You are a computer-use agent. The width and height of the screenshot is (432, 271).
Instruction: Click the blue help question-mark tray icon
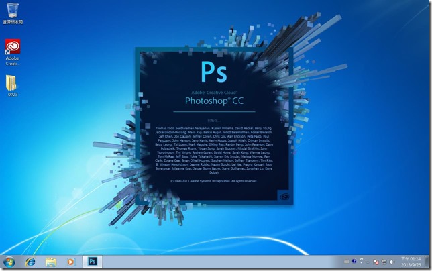point(354,261)
